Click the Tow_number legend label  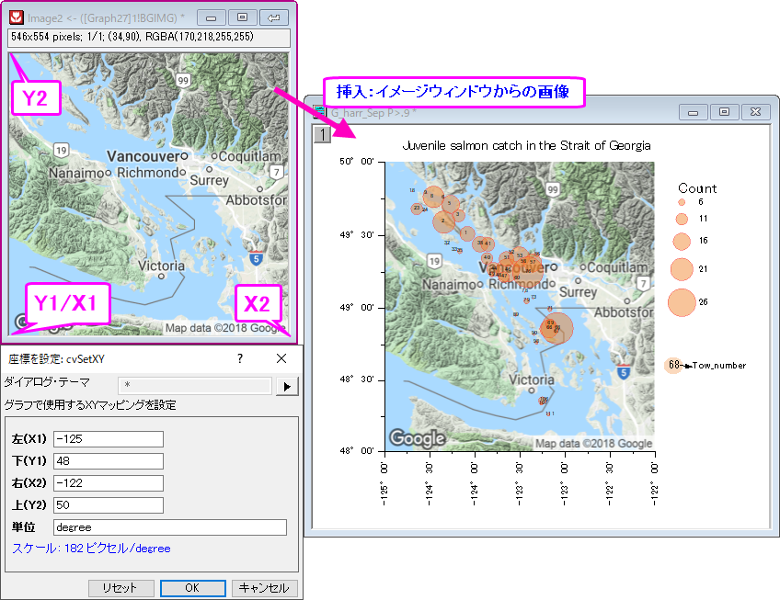coord(719,366)
